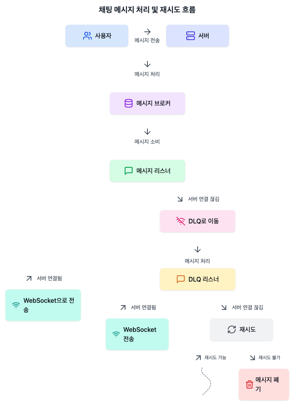Select the 사용자 node label

tap(103, 36)
